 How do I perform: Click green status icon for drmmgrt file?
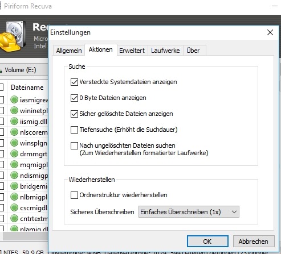tap(14, 153)
